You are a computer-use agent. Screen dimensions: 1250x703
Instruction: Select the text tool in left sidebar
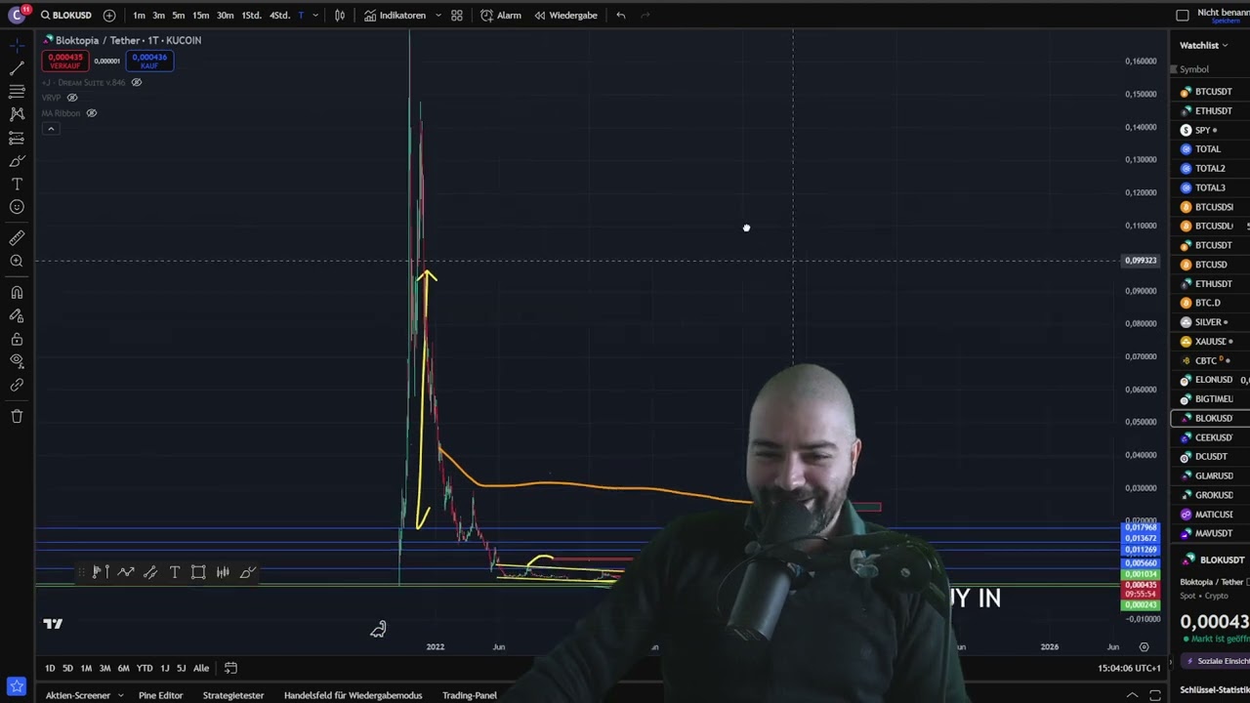click(x=17, y=185)
